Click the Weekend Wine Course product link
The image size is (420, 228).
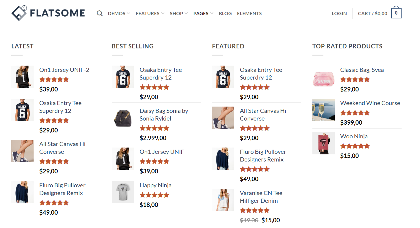370,103
